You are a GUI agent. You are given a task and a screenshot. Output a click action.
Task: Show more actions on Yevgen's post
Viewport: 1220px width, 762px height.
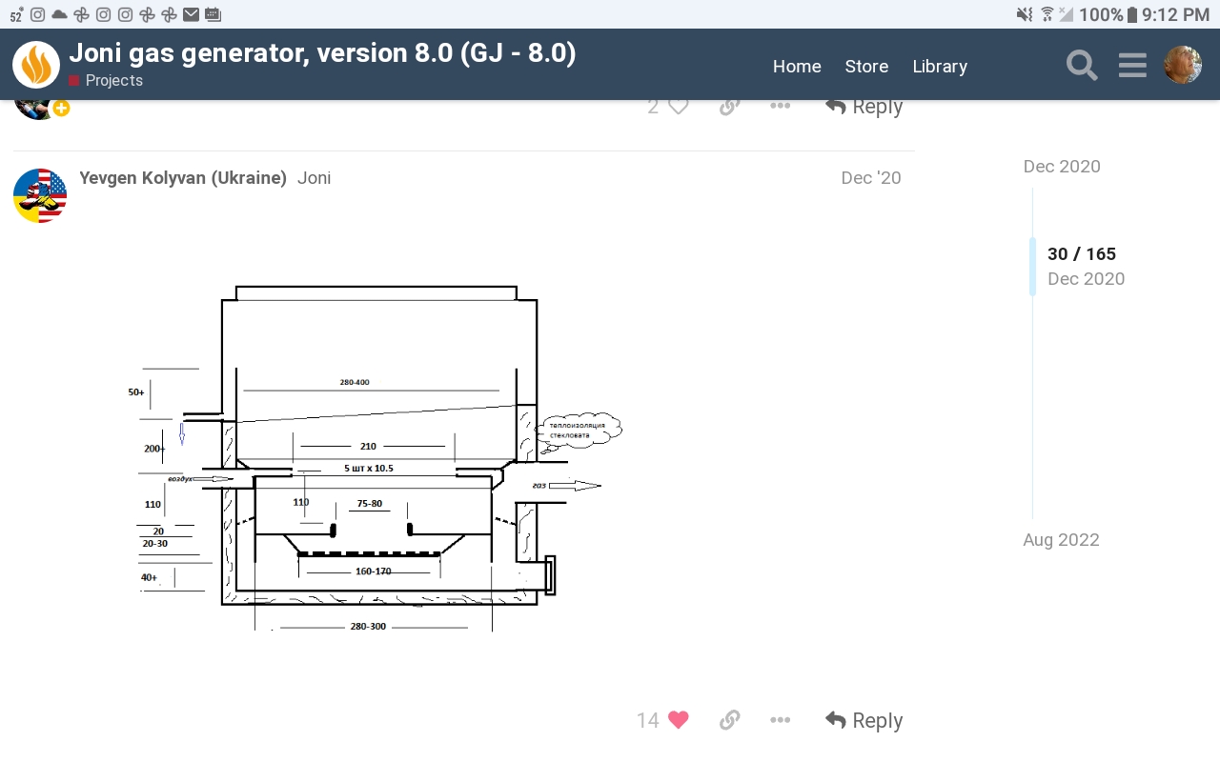point(780,720)
